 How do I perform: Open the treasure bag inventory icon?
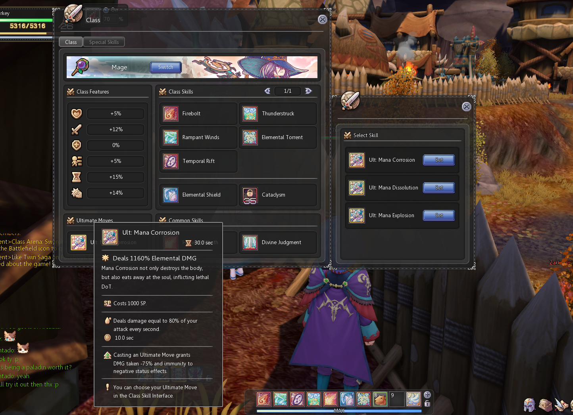pyautogui.click(x=545, y=405)
